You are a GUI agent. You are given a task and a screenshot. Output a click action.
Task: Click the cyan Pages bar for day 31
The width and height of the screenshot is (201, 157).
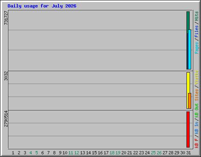(x=190, y=49)
